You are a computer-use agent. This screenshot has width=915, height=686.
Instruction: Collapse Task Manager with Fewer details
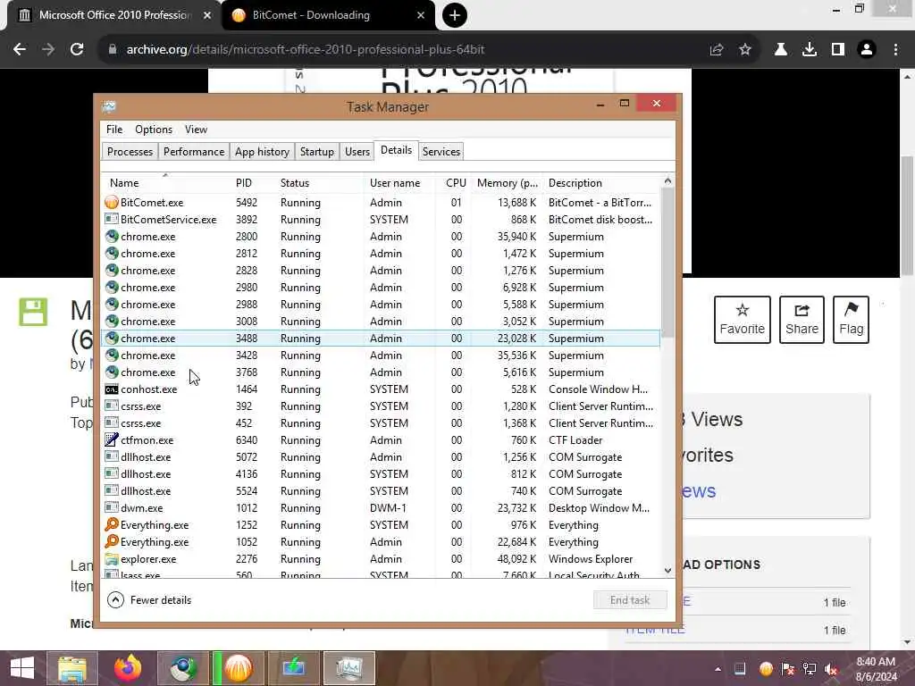pyautogui.click(x=150, y=599)
